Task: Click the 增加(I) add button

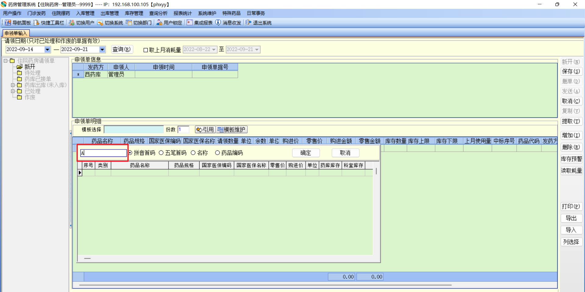Action: point(571,135)
